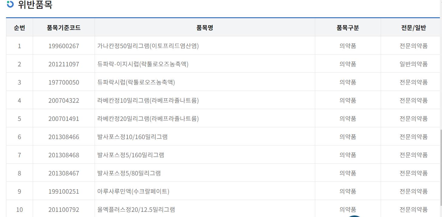Click the 품목구분 column header

(x=348, y=28)
